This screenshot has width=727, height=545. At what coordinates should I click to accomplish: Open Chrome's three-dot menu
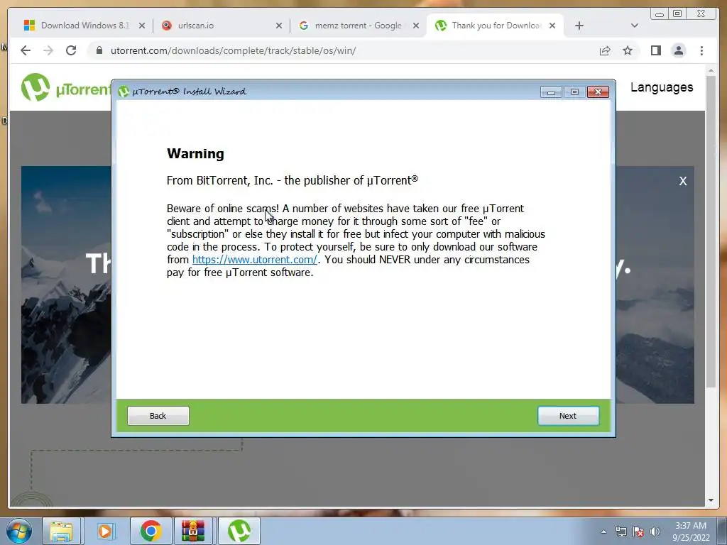pos(701,50)
